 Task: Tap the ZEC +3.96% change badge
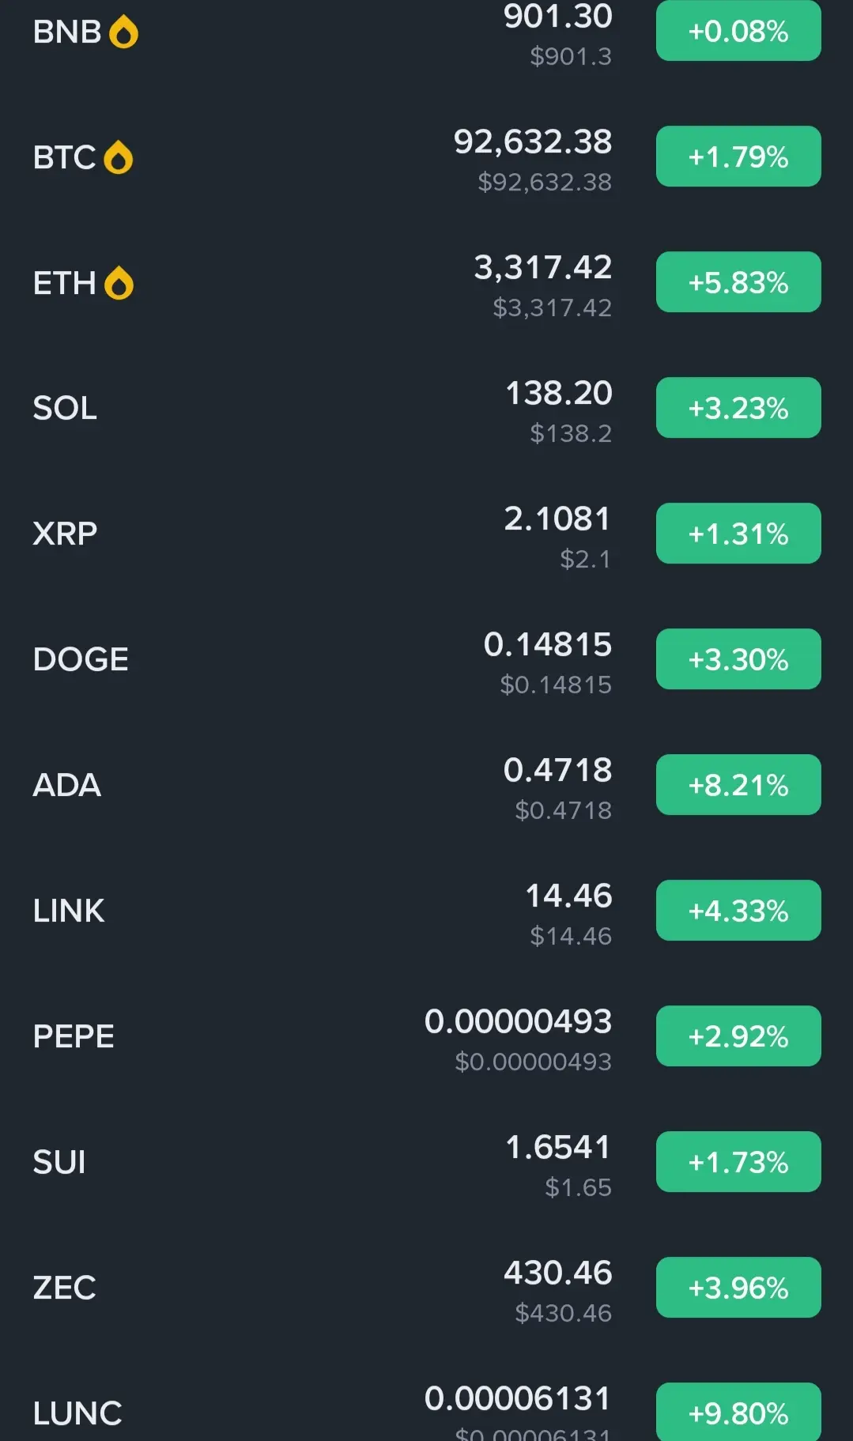[x=738, y=1288]
